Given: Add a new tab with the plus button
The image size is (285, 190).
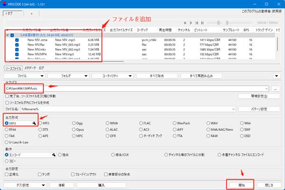Looking at the screenshot, I should click(32, 14).
